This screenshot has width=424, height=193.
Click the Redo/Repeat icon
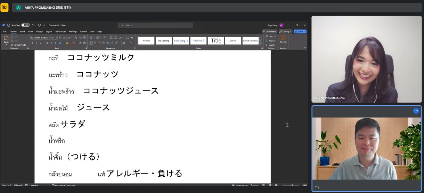point(40,25)
